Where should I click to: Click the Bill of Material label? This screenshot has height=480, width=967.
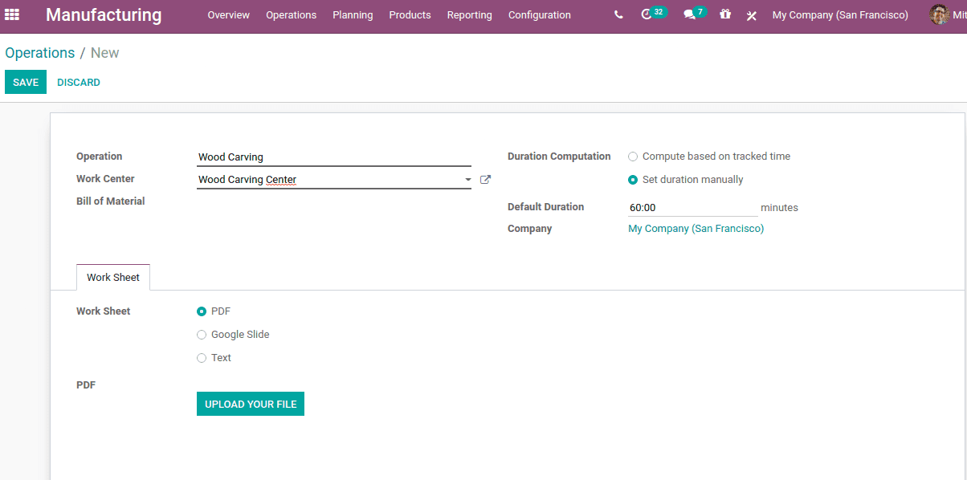(111, 201)
